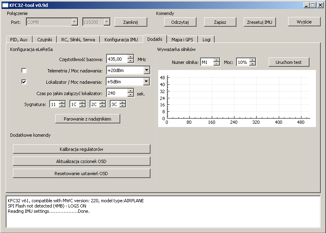Increase the Częstotliwość bazowa value with up arrow
This screenshot has height=233, width=326.
(130, 57)
